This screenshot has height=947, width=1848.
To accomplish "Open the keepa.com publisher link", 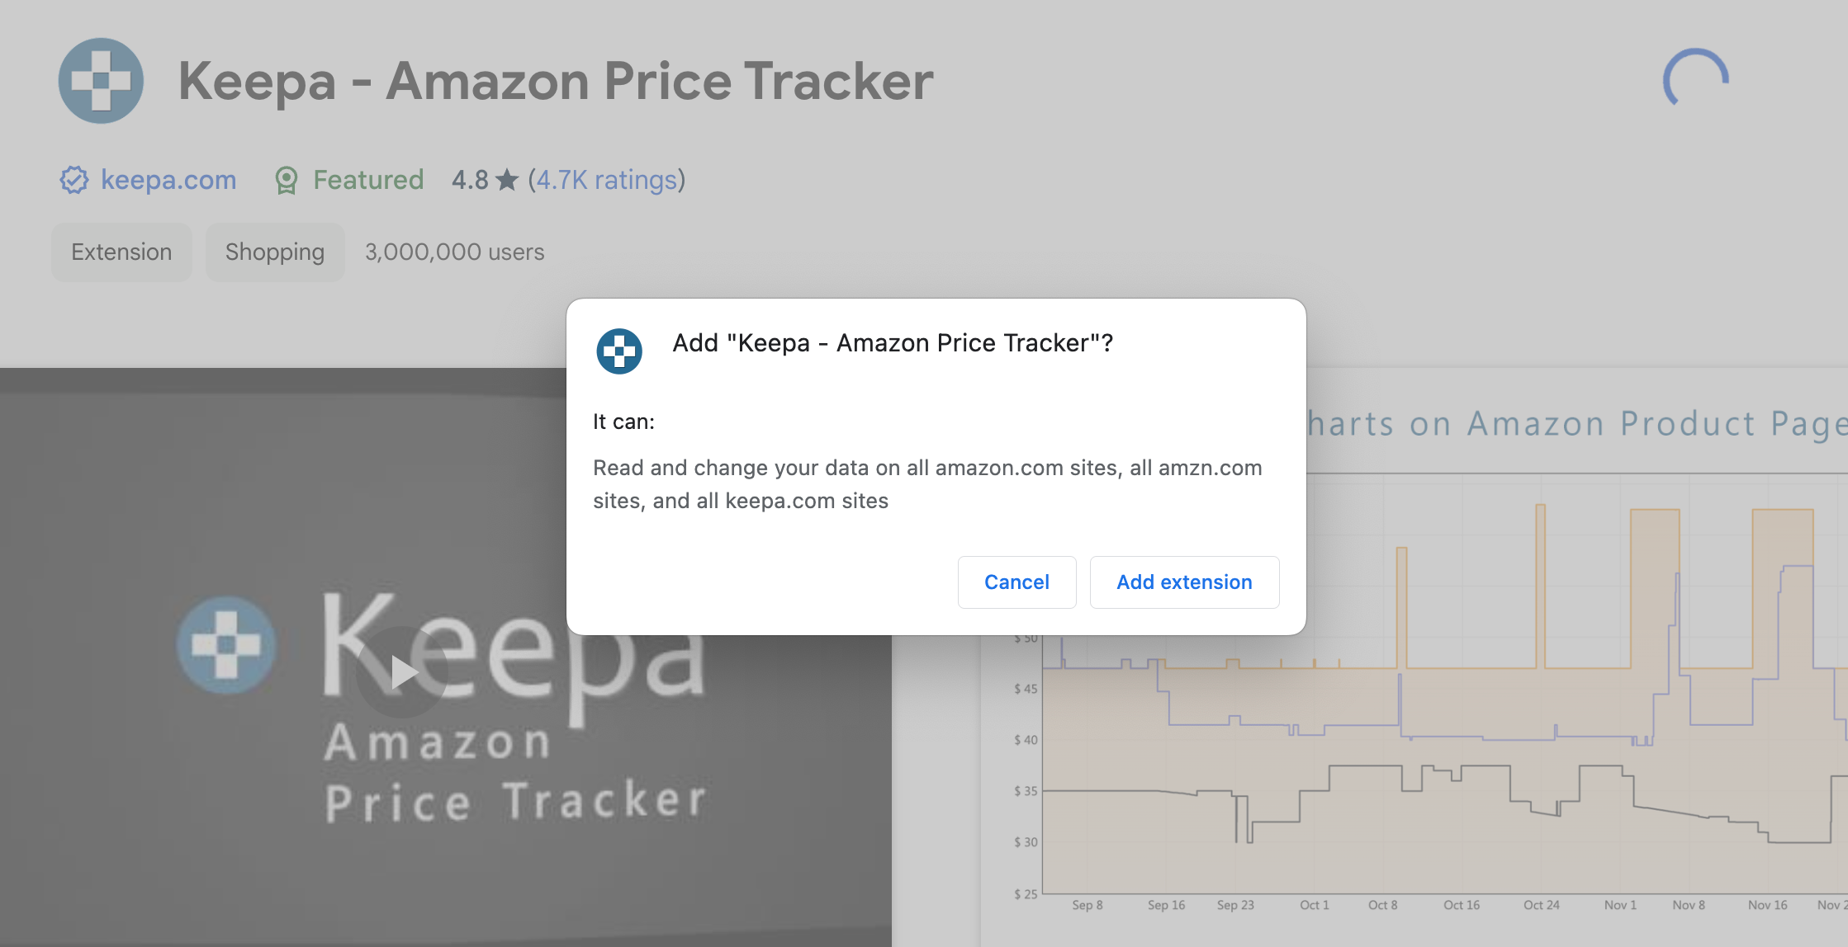I will pos(168,180).
